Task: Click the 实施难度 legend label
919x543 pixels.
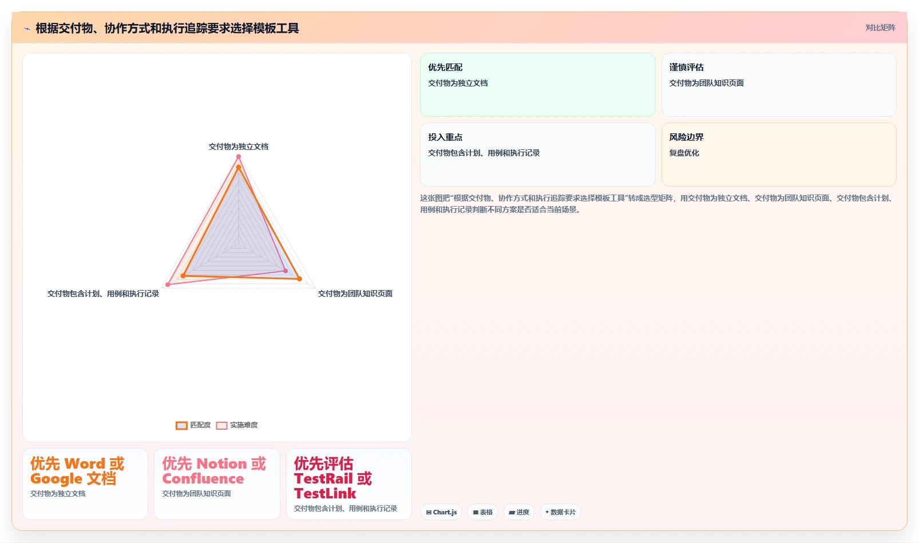Action: tap(244, 425)
